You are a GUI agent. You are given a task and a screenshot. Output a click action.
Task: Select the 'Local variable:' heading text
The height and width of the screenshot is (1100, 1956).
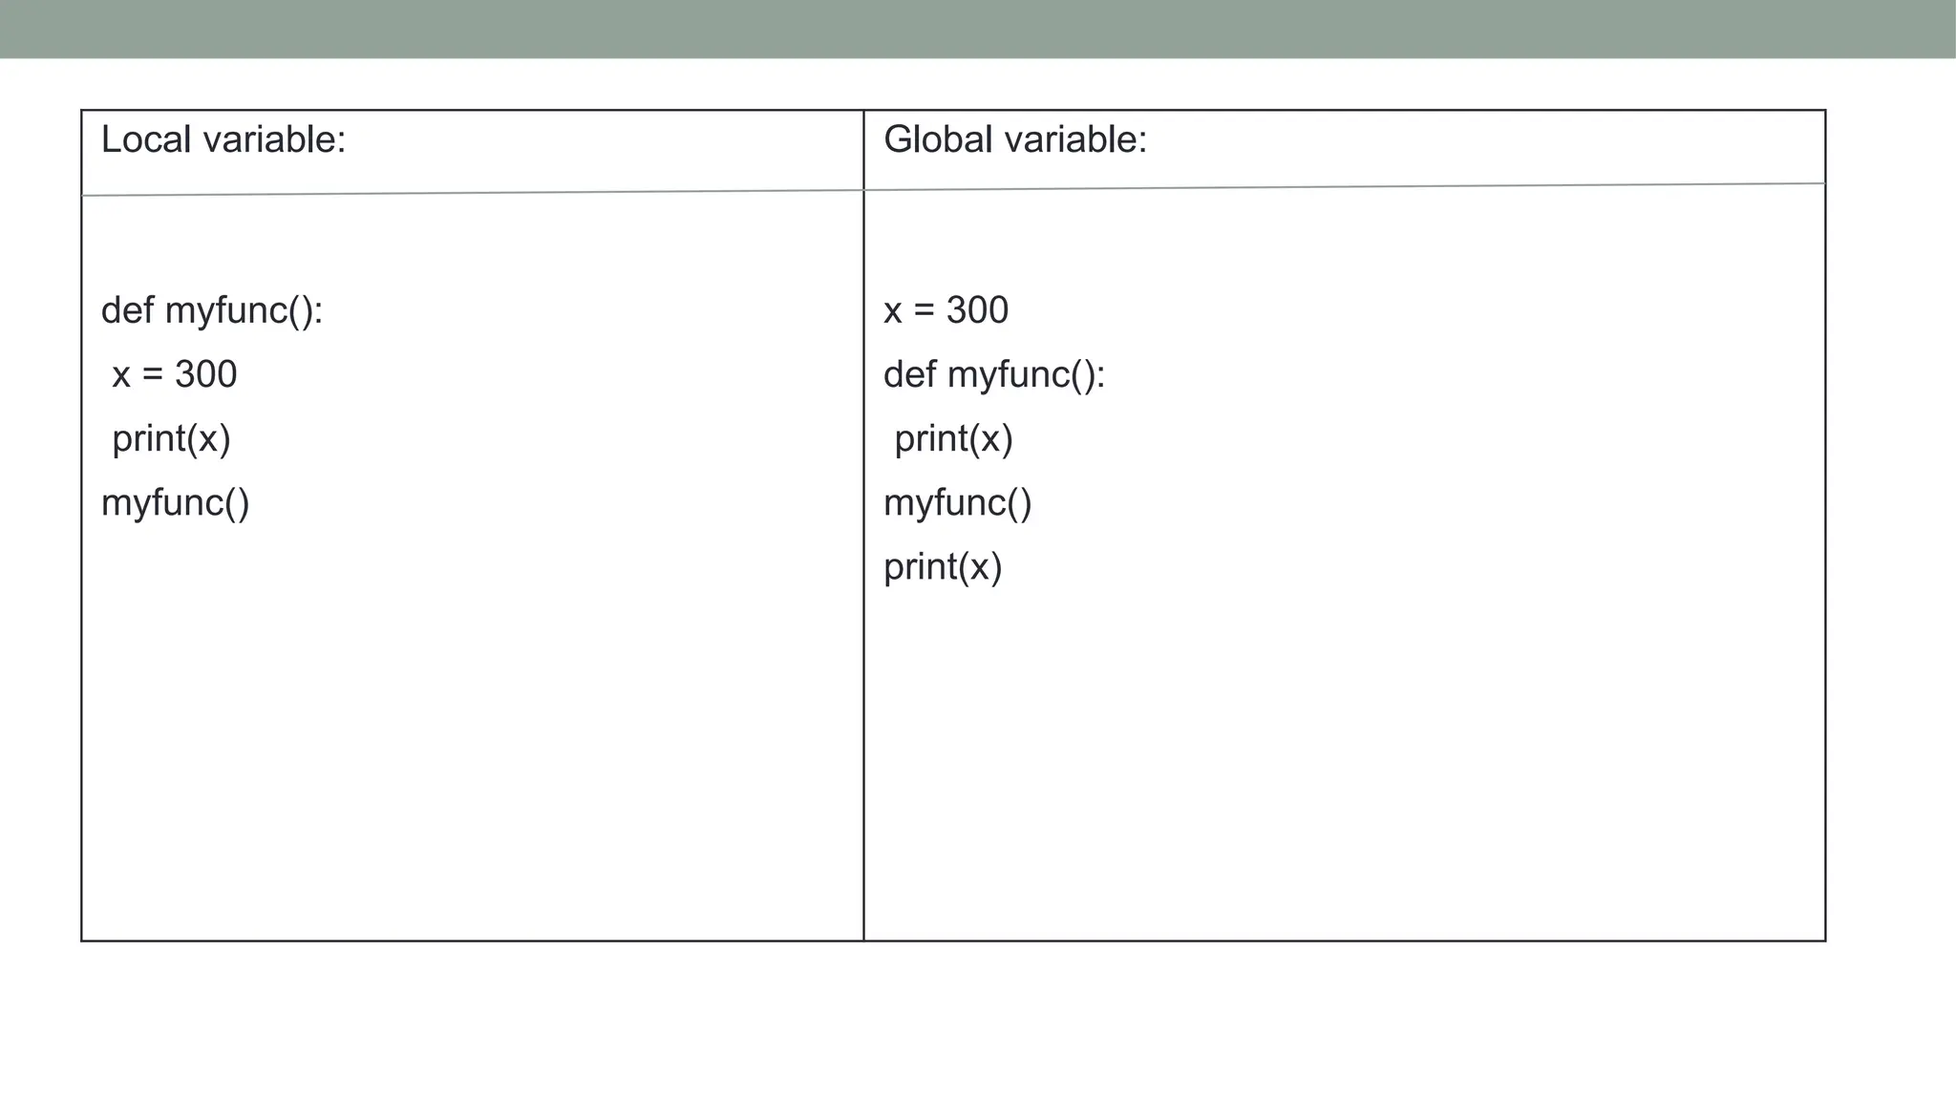[x=223, y=139]
